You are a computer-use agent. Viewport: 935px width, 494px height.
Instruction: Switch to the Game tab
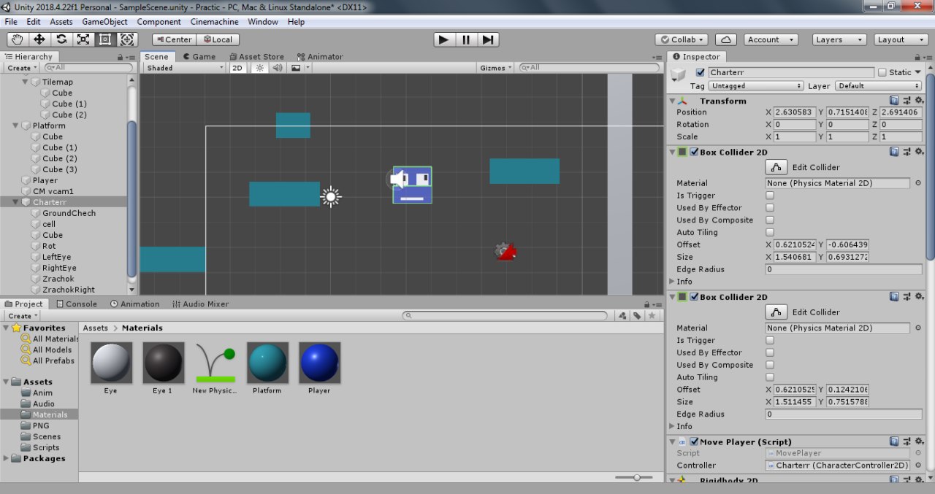point(199,56)
